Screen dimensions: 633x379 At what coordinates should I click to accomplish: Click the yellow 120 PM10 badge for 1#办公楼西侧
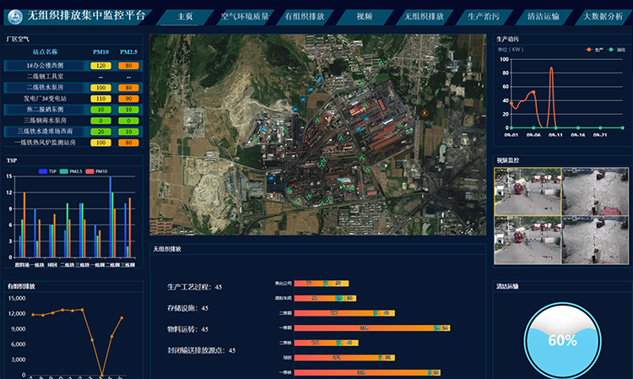pos(100,65)
